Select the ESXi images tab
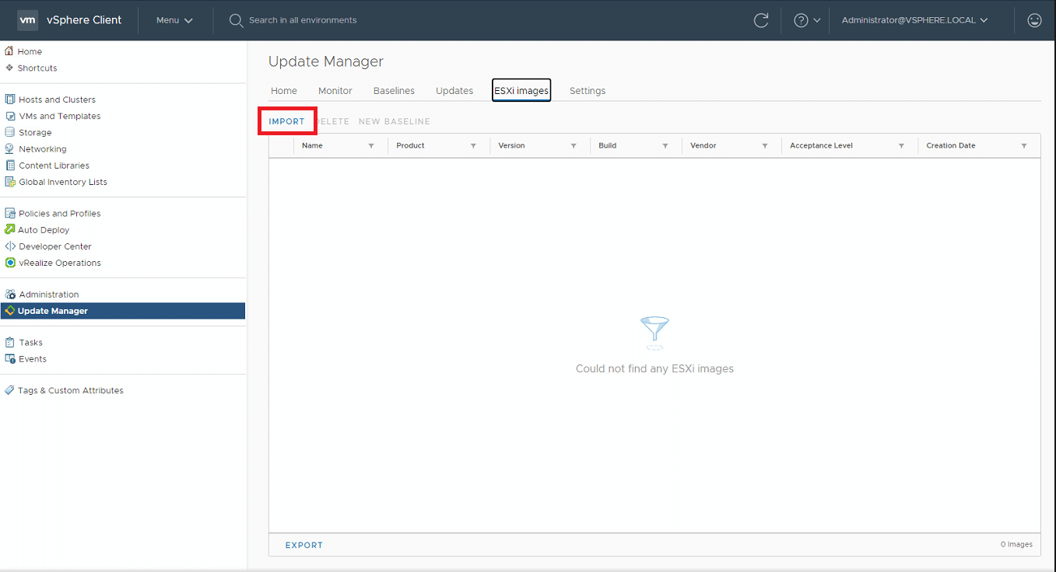1056x572 pixels. click(521, 91)
